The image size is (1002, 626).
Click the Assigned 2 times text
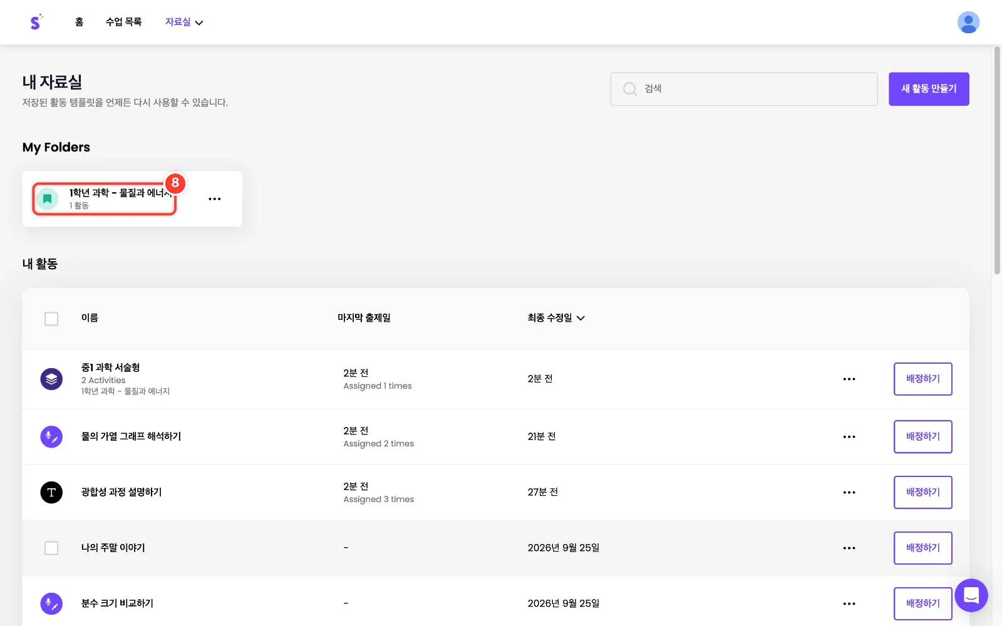(x=378, y=444)
